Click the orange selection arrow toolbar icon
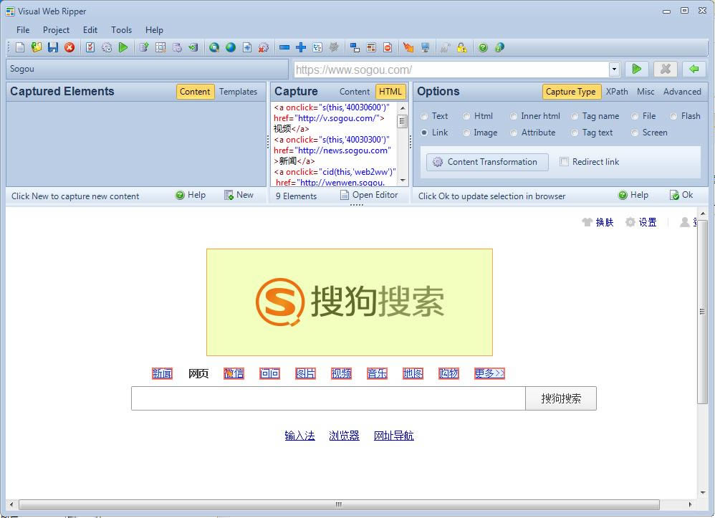Image resolution: width=715 pixels, height=518 pixels. 408,47
